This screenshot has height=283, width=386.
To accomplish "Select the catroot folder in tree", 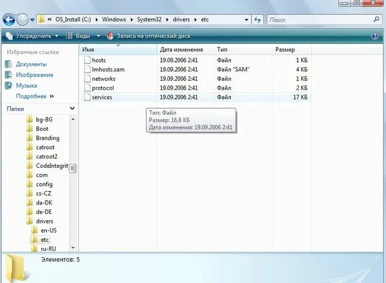I will [x=45, y=147].
